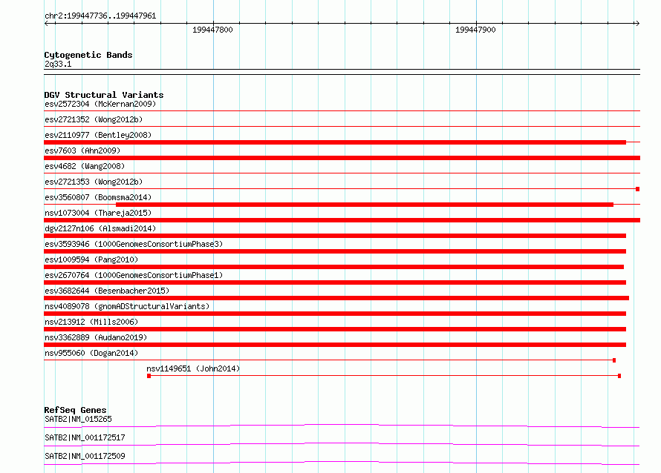The width and height of the screenshot is (661, 473).
Task: Open variant esv7603 (Ahn2009)
Action: 82,150
